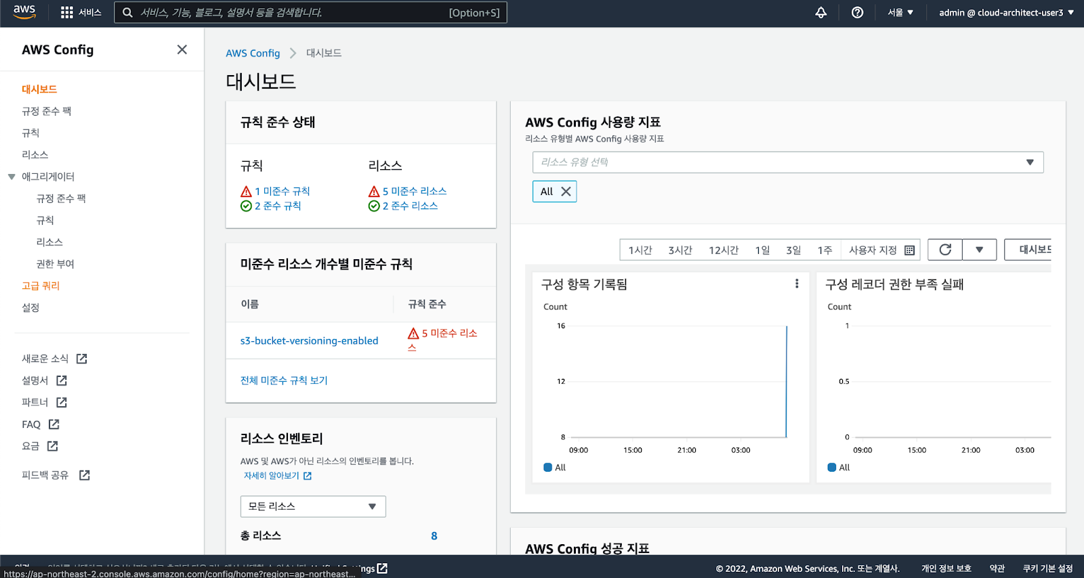
Task: Sort table by 규칙 준수 column header
Action: click(x=427, y=304)
